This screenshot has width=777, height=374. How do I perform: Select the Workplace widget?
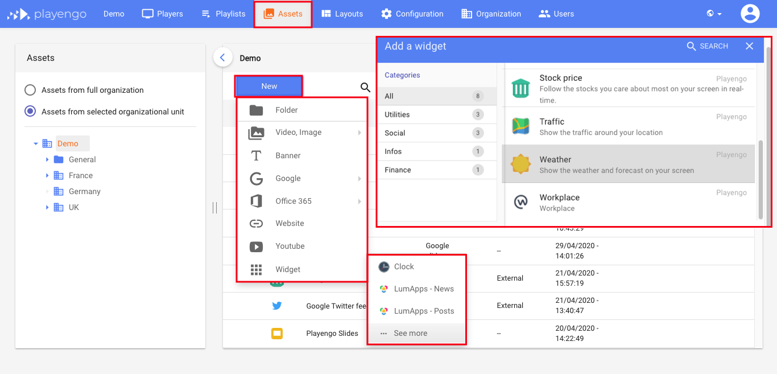point(628,202)
